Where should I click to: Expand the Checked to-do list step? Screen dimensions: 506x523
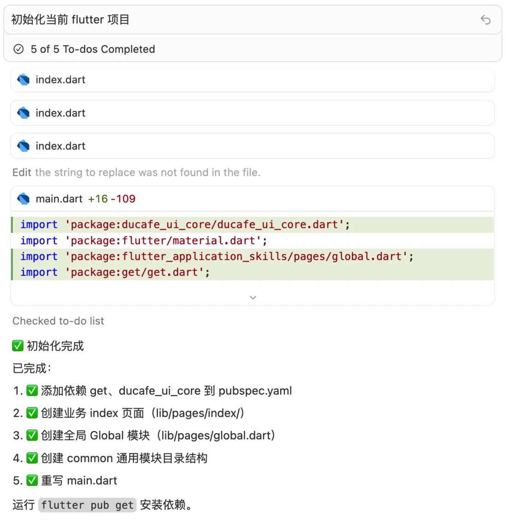(58, 321)
